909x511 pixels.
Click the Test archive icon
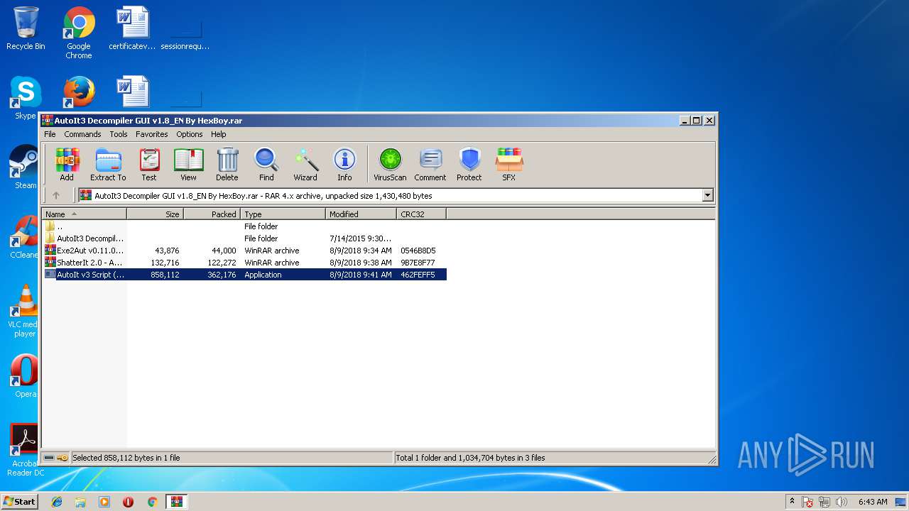coord(149,165)
